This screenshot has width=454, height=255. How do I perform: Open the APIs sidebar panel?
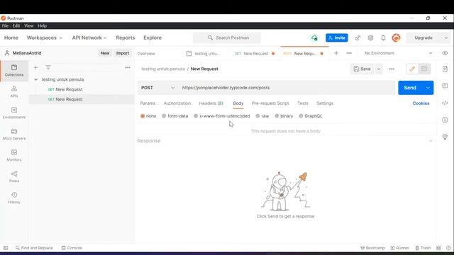click(x=14, y=91)
